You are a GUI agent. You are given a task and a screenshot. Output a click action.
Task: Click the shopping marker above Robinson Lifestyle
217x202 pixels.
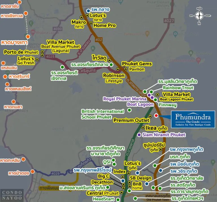click(118, 69)
